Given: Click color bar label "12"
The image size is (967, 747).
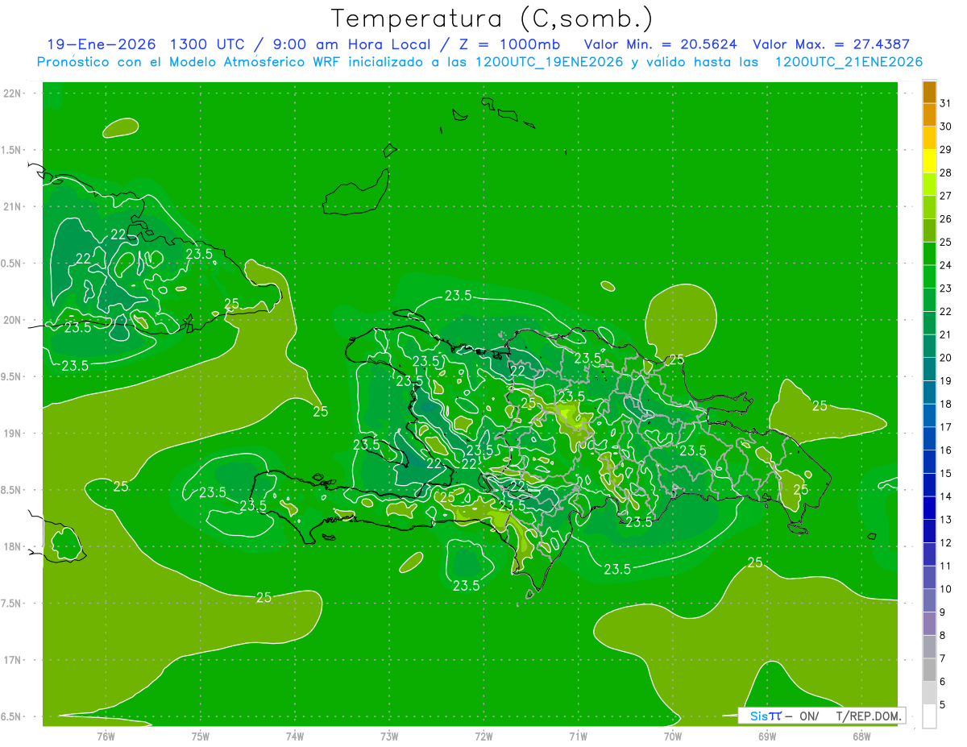Looking at the screenshot, I should [x=946, y=543].
